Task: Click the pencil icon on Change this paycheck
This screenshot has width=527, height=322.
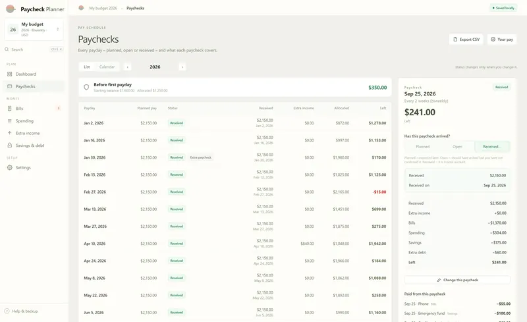Action: pyautogui.click(x=439, y=280)
